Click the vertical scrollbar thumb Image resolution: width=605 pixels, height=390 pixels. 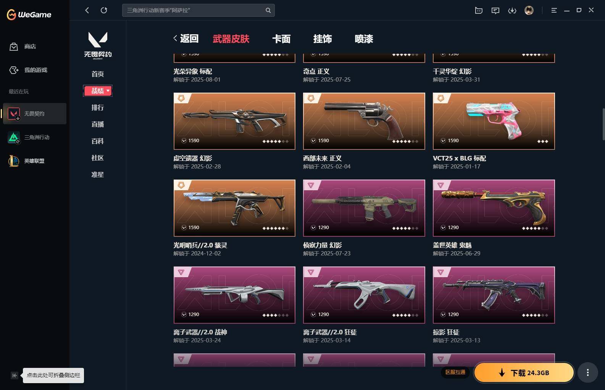tap(603, 124)
